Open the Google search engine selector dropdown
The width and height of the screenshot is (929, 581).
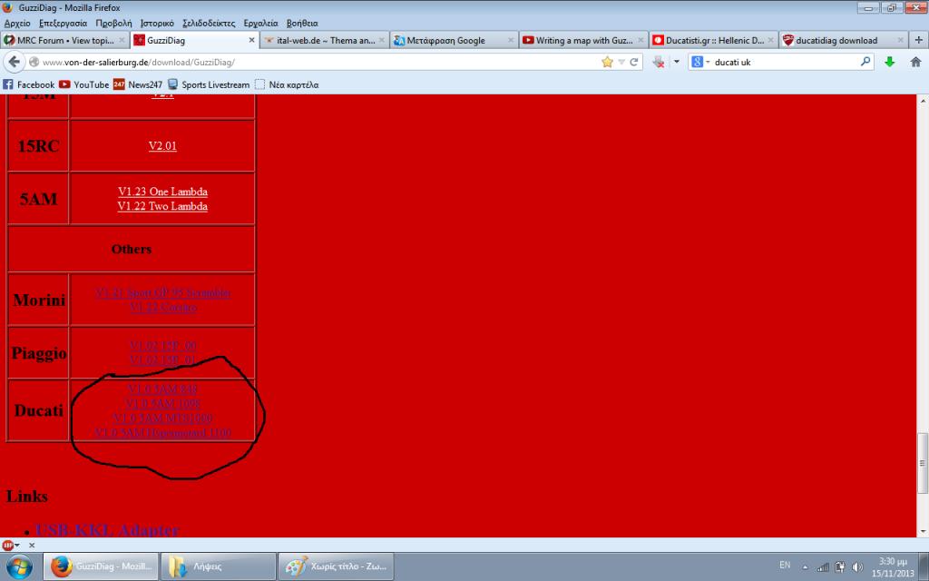coord(700,62)
